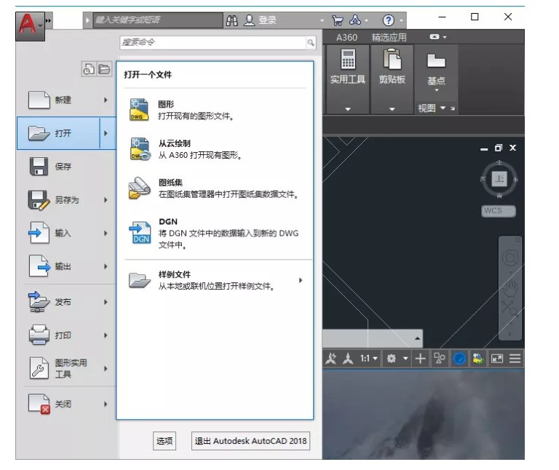559x470 pixels.
Task: Click the binoculars search icon
Action: [x=231, y=20]
